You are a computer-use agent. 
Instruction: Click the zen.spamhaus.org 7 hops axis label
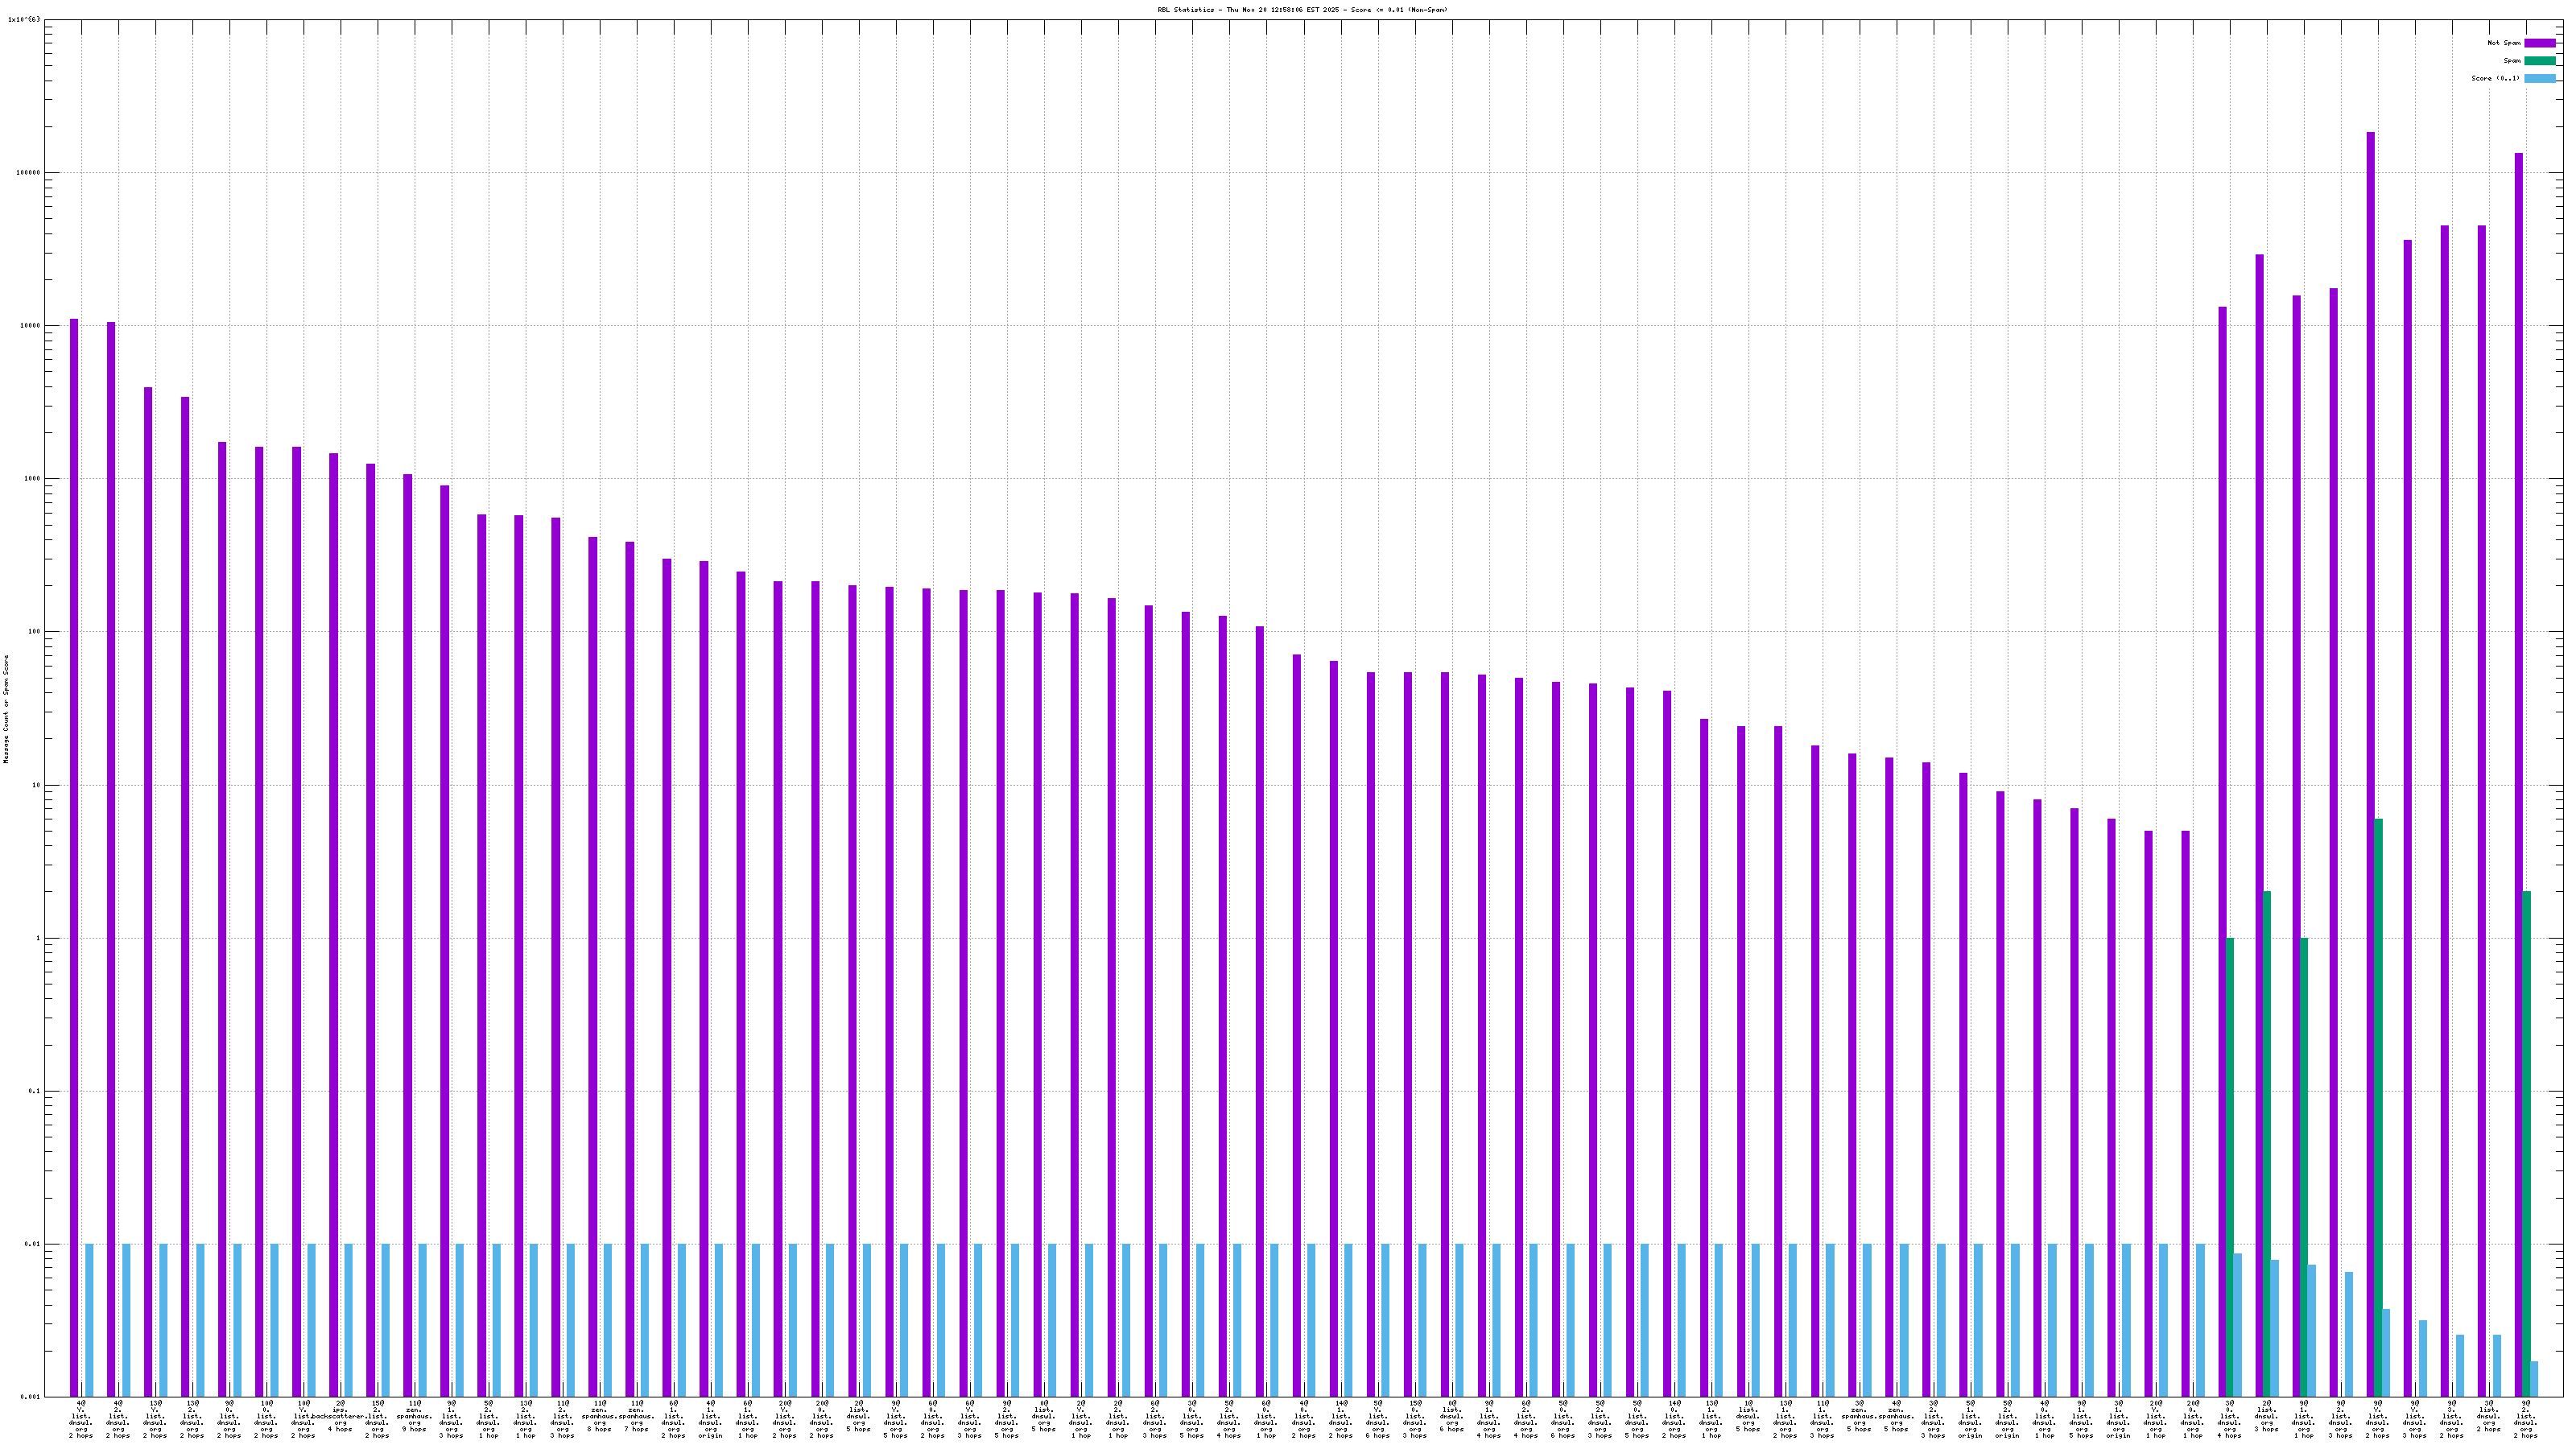[636, 1417]
